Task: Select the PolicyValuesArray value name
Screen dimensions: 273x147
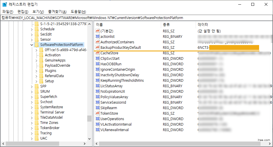Action: (114, 97)
